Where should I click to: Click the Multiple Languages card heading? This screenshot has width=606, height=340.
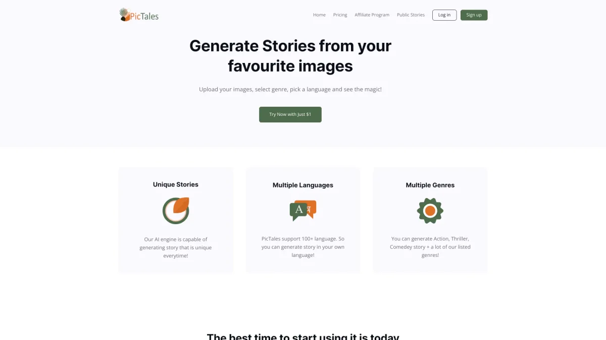pyautogui.click(x=303, y=185)
